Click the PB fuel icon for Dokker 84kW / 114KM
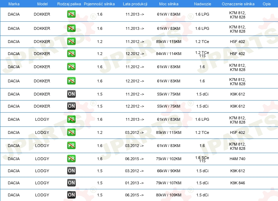This screenshot has height=201, width=278. click(x=71, y=54)
